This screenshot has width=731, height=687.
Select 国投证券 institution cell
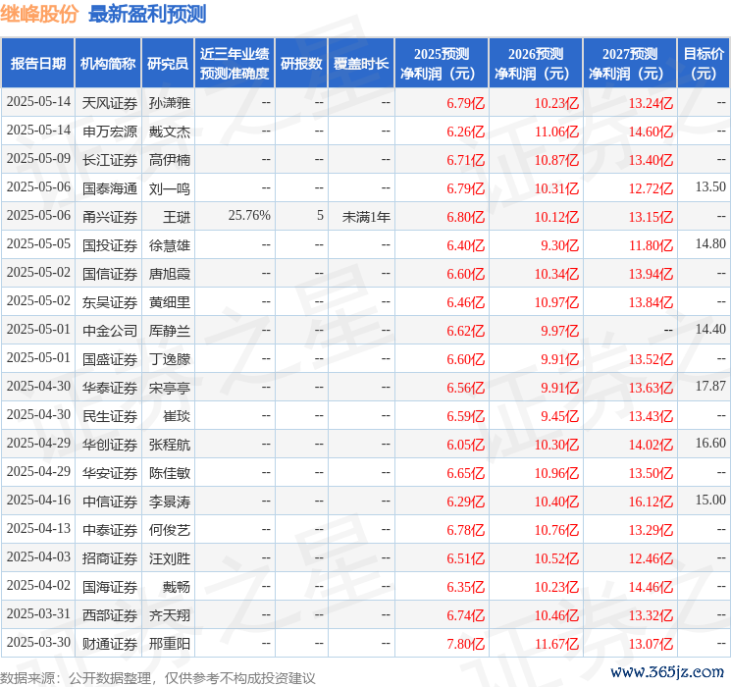click(x=110, y=245)
